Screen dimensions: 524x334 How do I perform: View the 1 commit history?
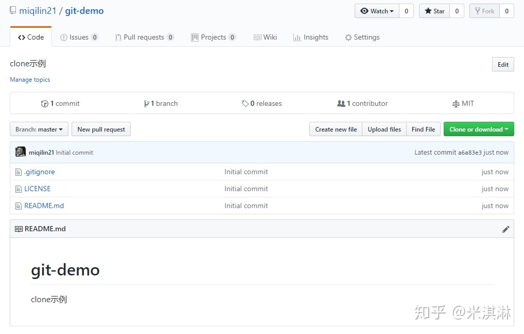click(60, 103)
